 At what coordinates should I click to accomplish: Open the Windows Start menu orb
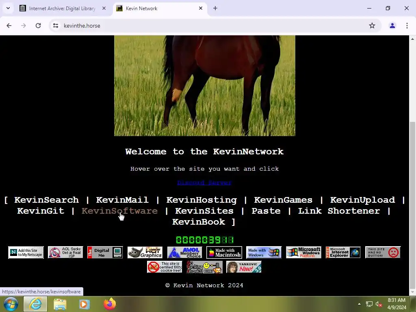(11, 304)
